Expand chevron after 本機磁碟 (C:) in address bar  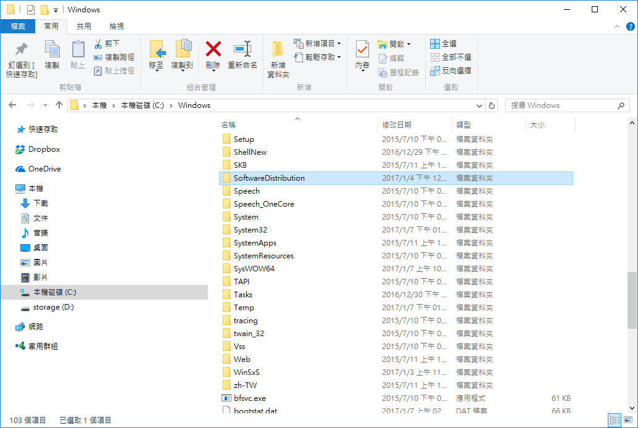coord(171,106)
